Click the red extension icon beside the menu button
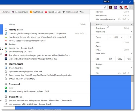 (126, 8)
